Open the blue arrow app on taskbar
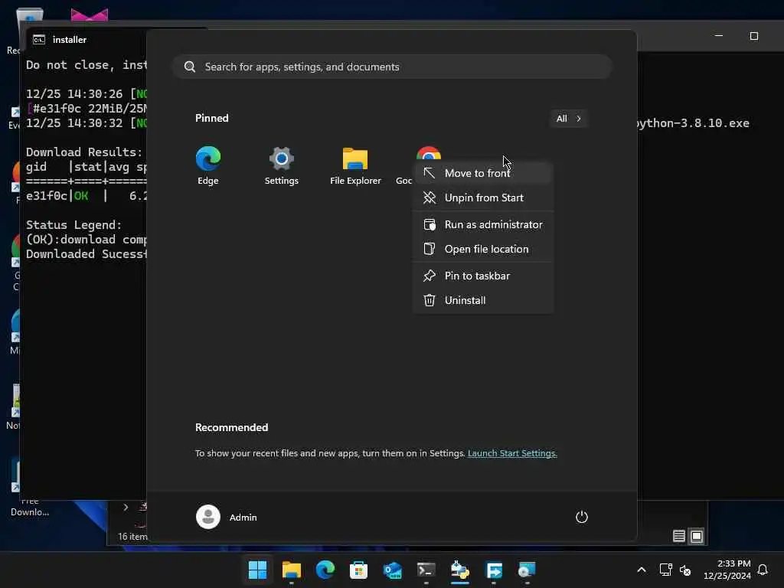Viewport: 784px width, 588px height. (494, 570)
